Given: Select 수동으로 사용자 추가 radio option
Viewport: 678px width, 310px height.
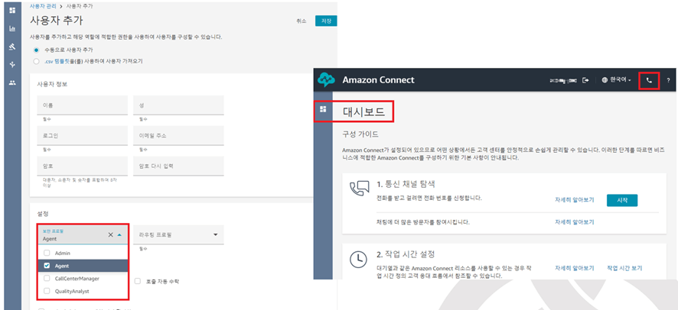Looking at the screenshot, I should tap(36, 50).
